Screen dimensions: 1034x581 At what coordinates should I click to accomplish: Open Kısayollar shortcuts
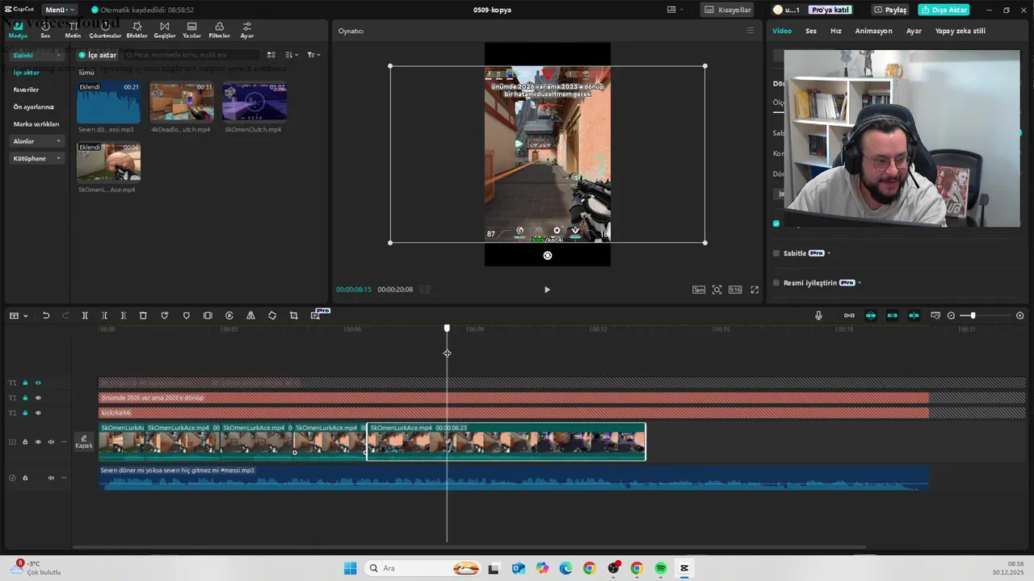pyautogui.click(x=728, y=10)
